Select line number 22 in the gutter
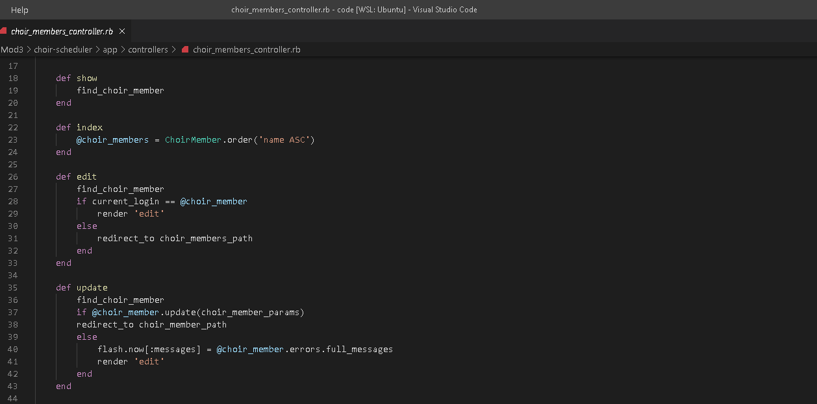817x404 pixels. pyautogui.click(x=13, y=127)
